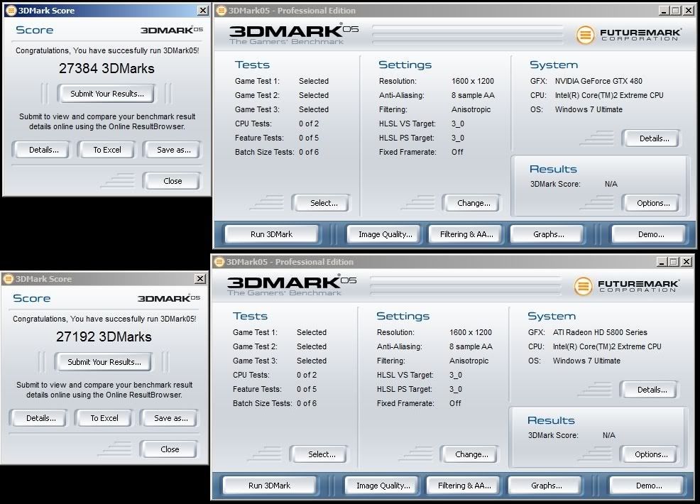
Task: Click Close button in 27384 score dialog
Action: click(x=173, y=181)
